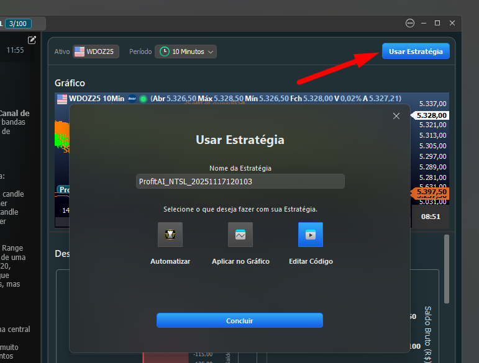
Task: Open the 10 Minutos period dropdown
Action: (x=186, y=52)
